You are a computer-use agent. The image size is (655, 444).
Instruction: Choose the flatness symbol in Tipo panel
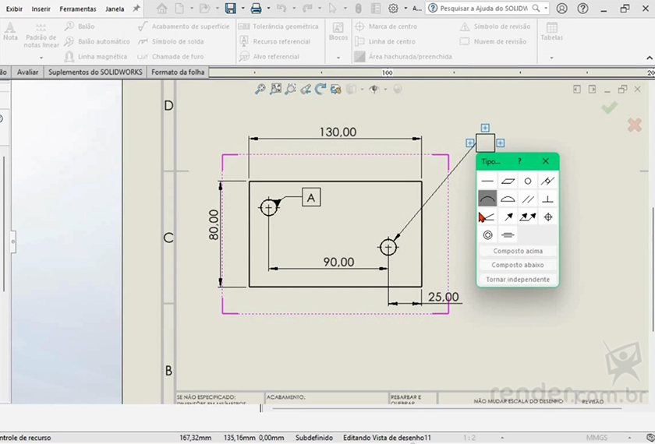pyautogui.click(x=508, y=181)
